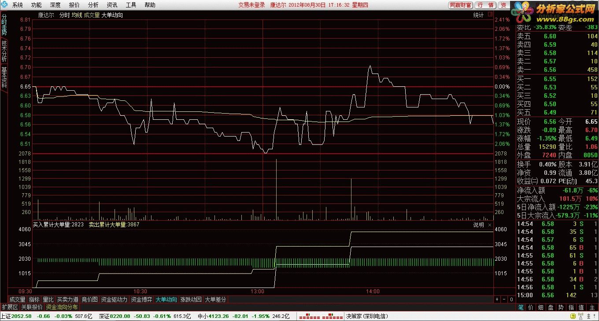Open the 深度 menu
The image size is (599, 321).
55,5
